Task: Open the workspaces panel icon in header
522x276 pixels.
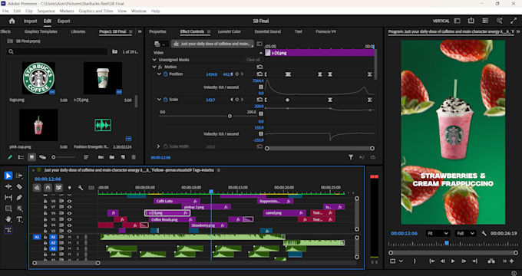Action: pos(457,21)
